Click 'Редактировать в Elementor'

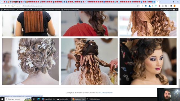click(70, 10)
